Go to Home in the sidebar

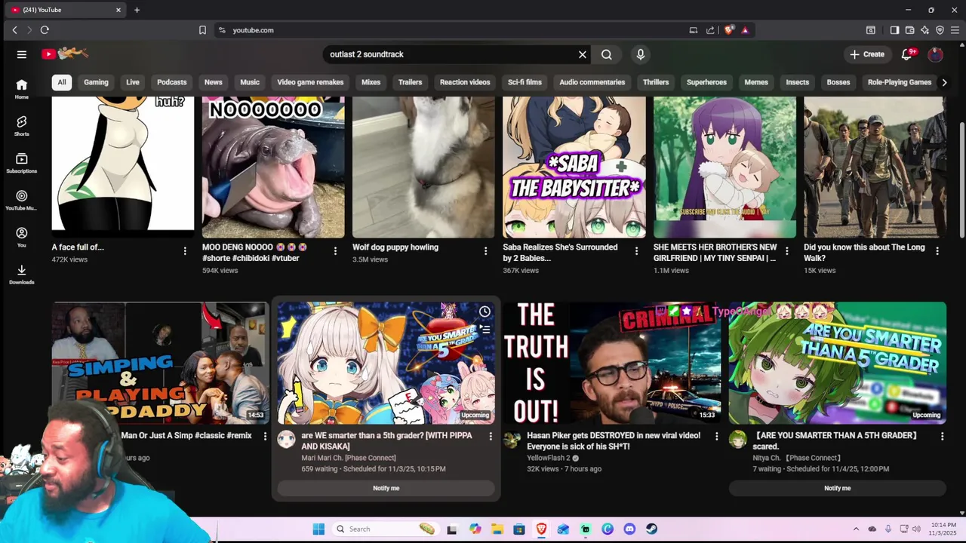[21, 89]
